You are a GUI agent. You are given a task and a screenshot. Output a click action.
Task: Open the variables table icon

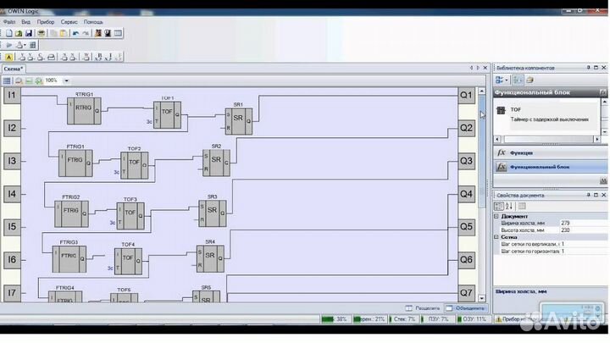click(118, 33)
